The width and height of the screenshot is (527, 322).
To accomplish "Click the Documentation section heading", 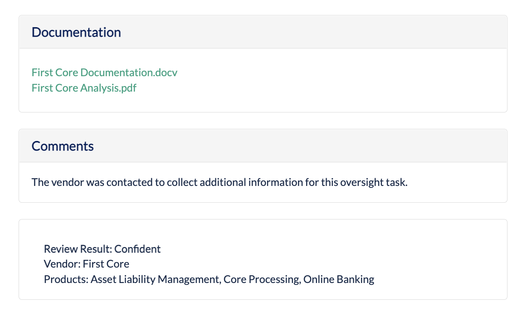I will [x=76, y=32].
